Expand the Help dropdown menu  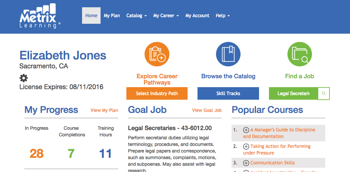(222, 16)
